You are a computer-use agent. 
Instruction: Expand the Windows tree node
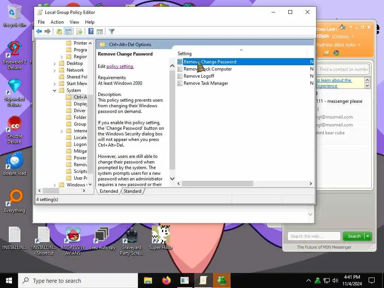coord(55,185)
